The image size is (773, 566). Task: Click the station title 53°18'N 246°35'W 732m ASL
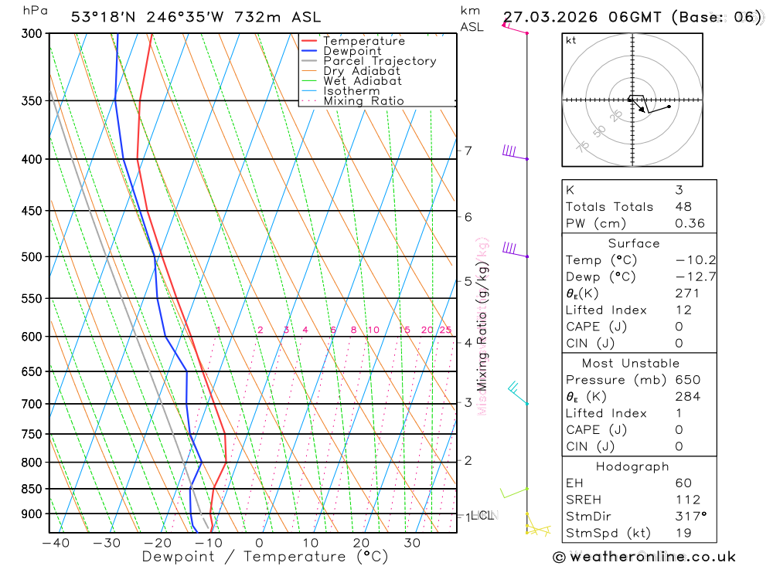pyautogui.click(x=196, y=17)
